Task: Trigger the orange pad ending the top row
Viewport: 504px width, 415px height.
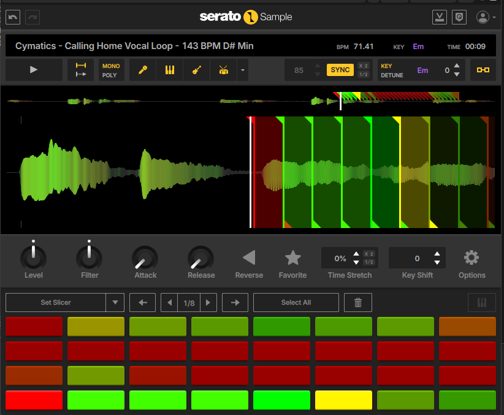Action: coord(467,327)
